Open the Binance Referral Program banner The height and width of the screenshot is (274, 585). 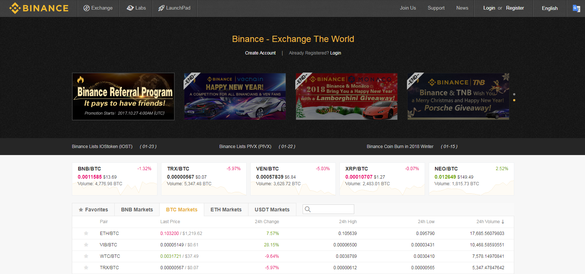pos(123,96)
